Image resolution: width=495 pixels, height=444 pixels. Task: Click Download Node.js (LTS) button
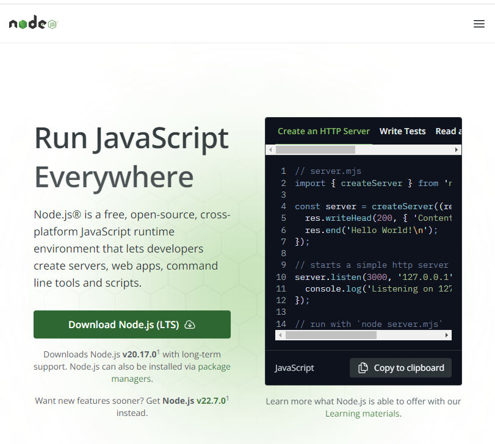(x=132, y=324)
